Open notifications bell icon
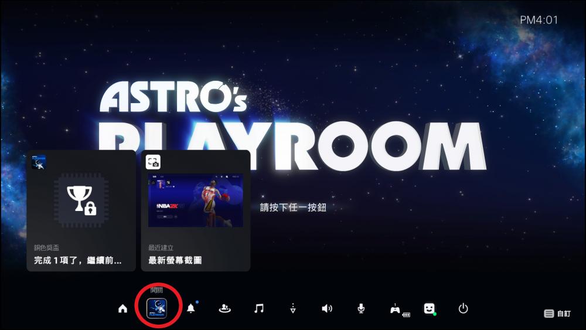Screen dimensions: 586x330 click(191, 308)
